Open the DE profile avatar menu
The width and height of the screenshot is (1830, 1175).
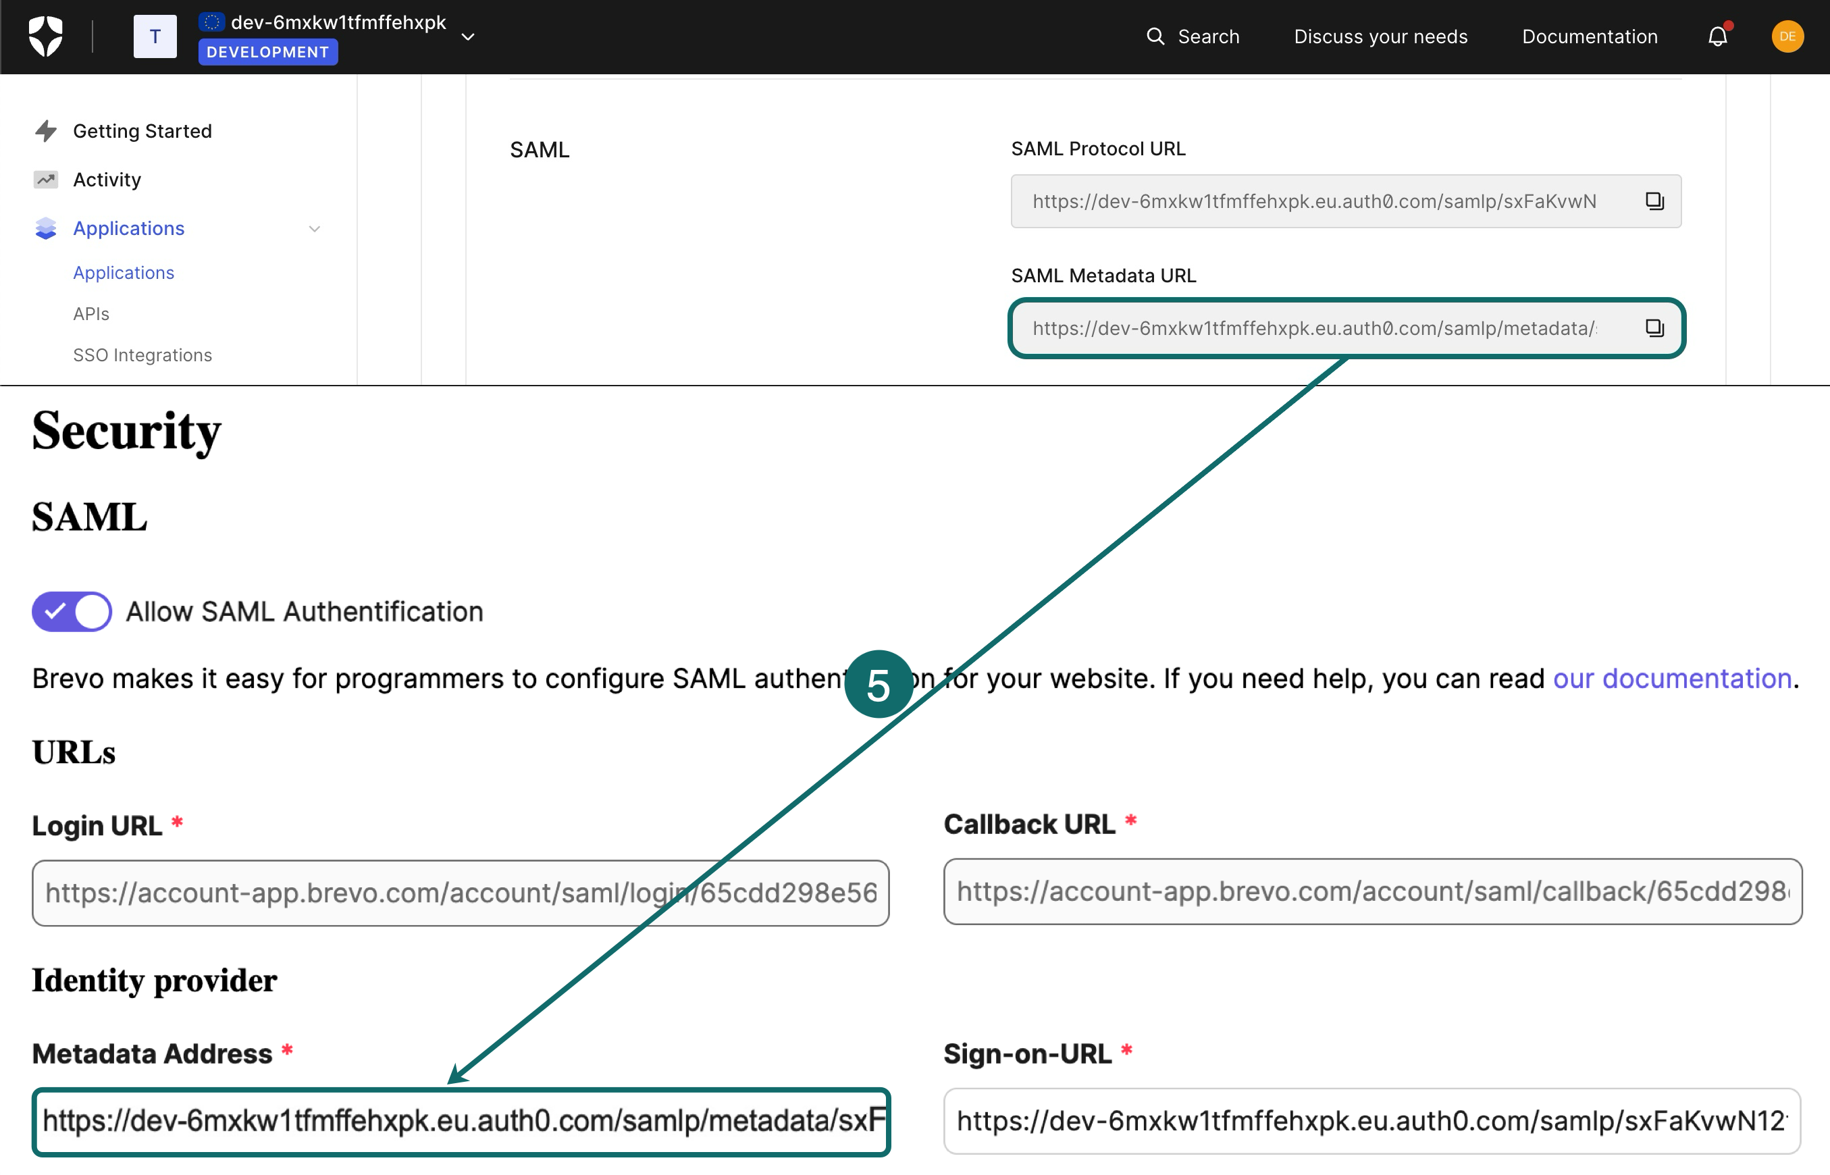coord(1787,36)
